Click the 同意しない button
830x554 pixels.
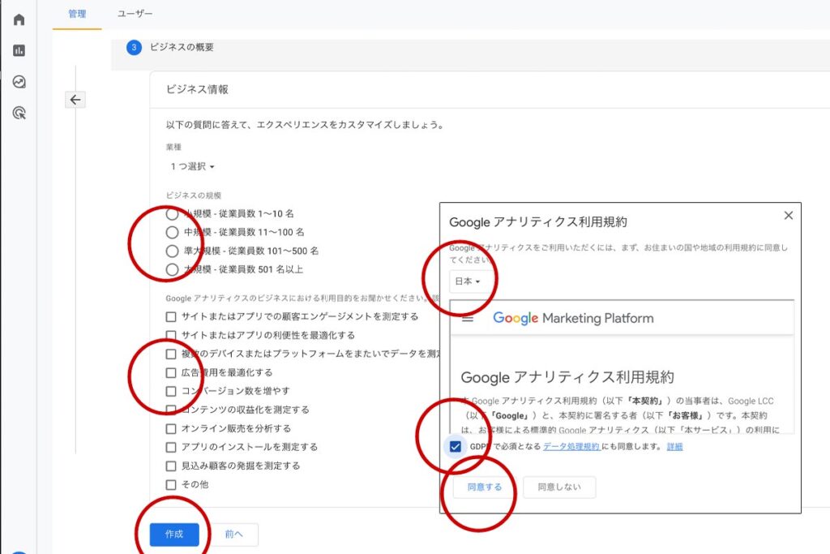point(559,487)
